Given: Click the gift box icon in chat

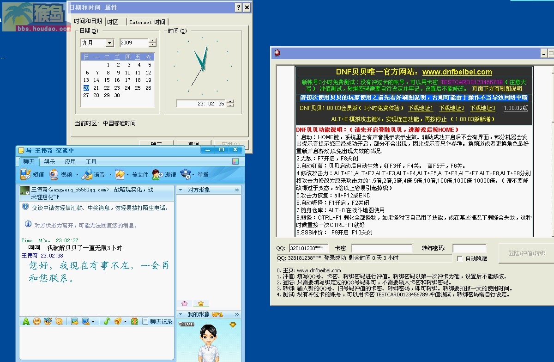Looking at the screenshot, I should [x=135, y=321].
